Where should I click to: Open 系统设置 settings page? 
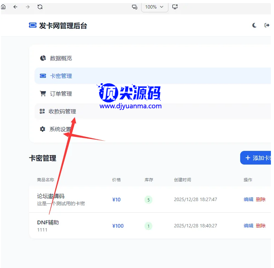click(x=60, y=129)
